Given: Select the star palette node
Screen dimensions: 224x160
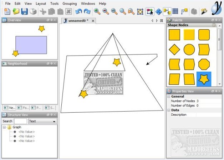Looking at the screenshot, I should [x=204, y=79].
